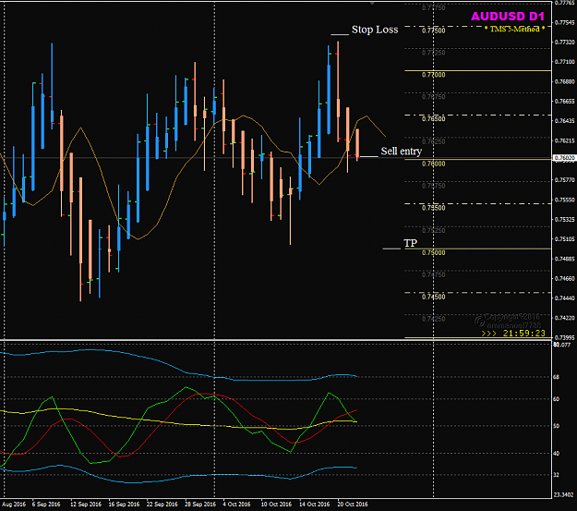Viewport: 577px width, 511px height.
Task: Click the 22 Sep 2016 date label
Action: click(x=162, y=505)
